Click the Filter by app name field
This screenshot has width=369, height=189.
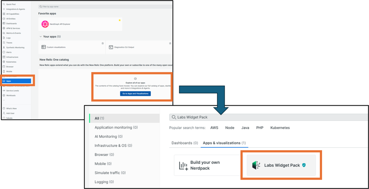[x=105, y=6]
